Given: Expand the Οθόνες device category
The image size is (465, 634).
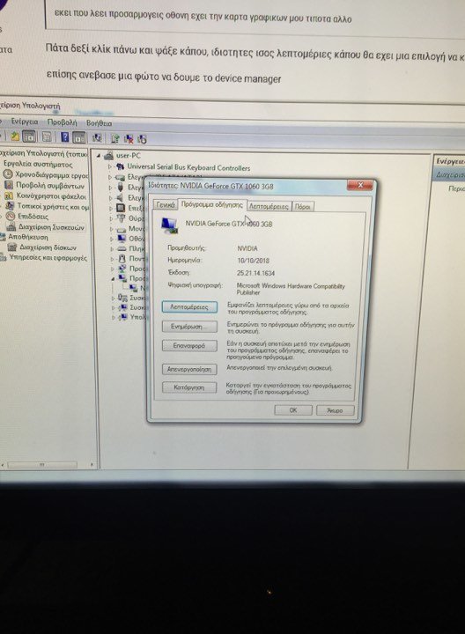Looking at the screenshot, I should (x=112, y=239).
